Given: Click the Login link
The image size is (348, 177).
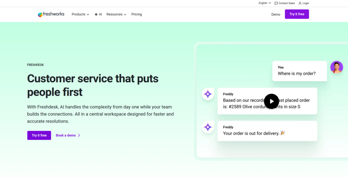Looking at the screenshot, I should pos(303,3).
